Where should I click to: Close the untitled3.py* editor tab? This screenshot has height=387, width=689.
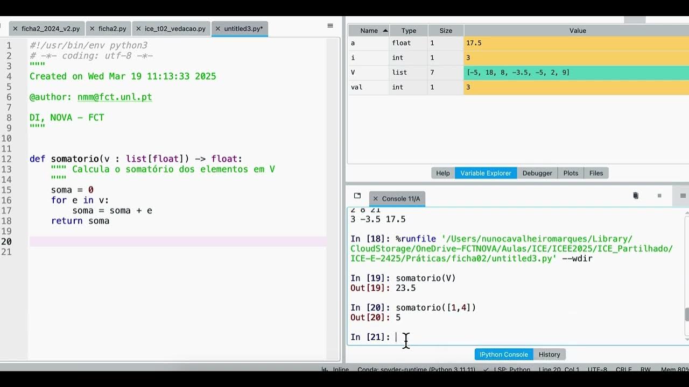click(217, 29)
